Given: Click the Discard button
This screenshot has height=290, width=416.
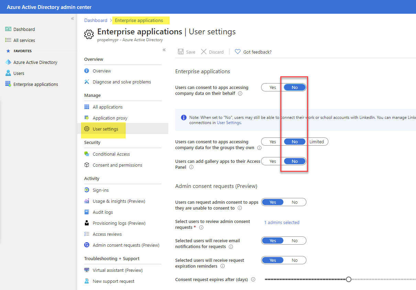Looking at the screenshot, I should point(212,52).
